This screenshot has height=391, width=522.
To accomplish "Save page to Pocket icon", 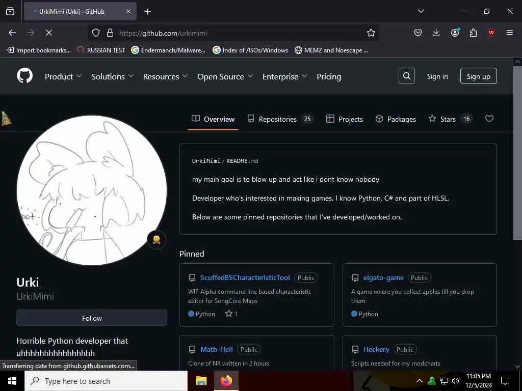I will (418, 33).
